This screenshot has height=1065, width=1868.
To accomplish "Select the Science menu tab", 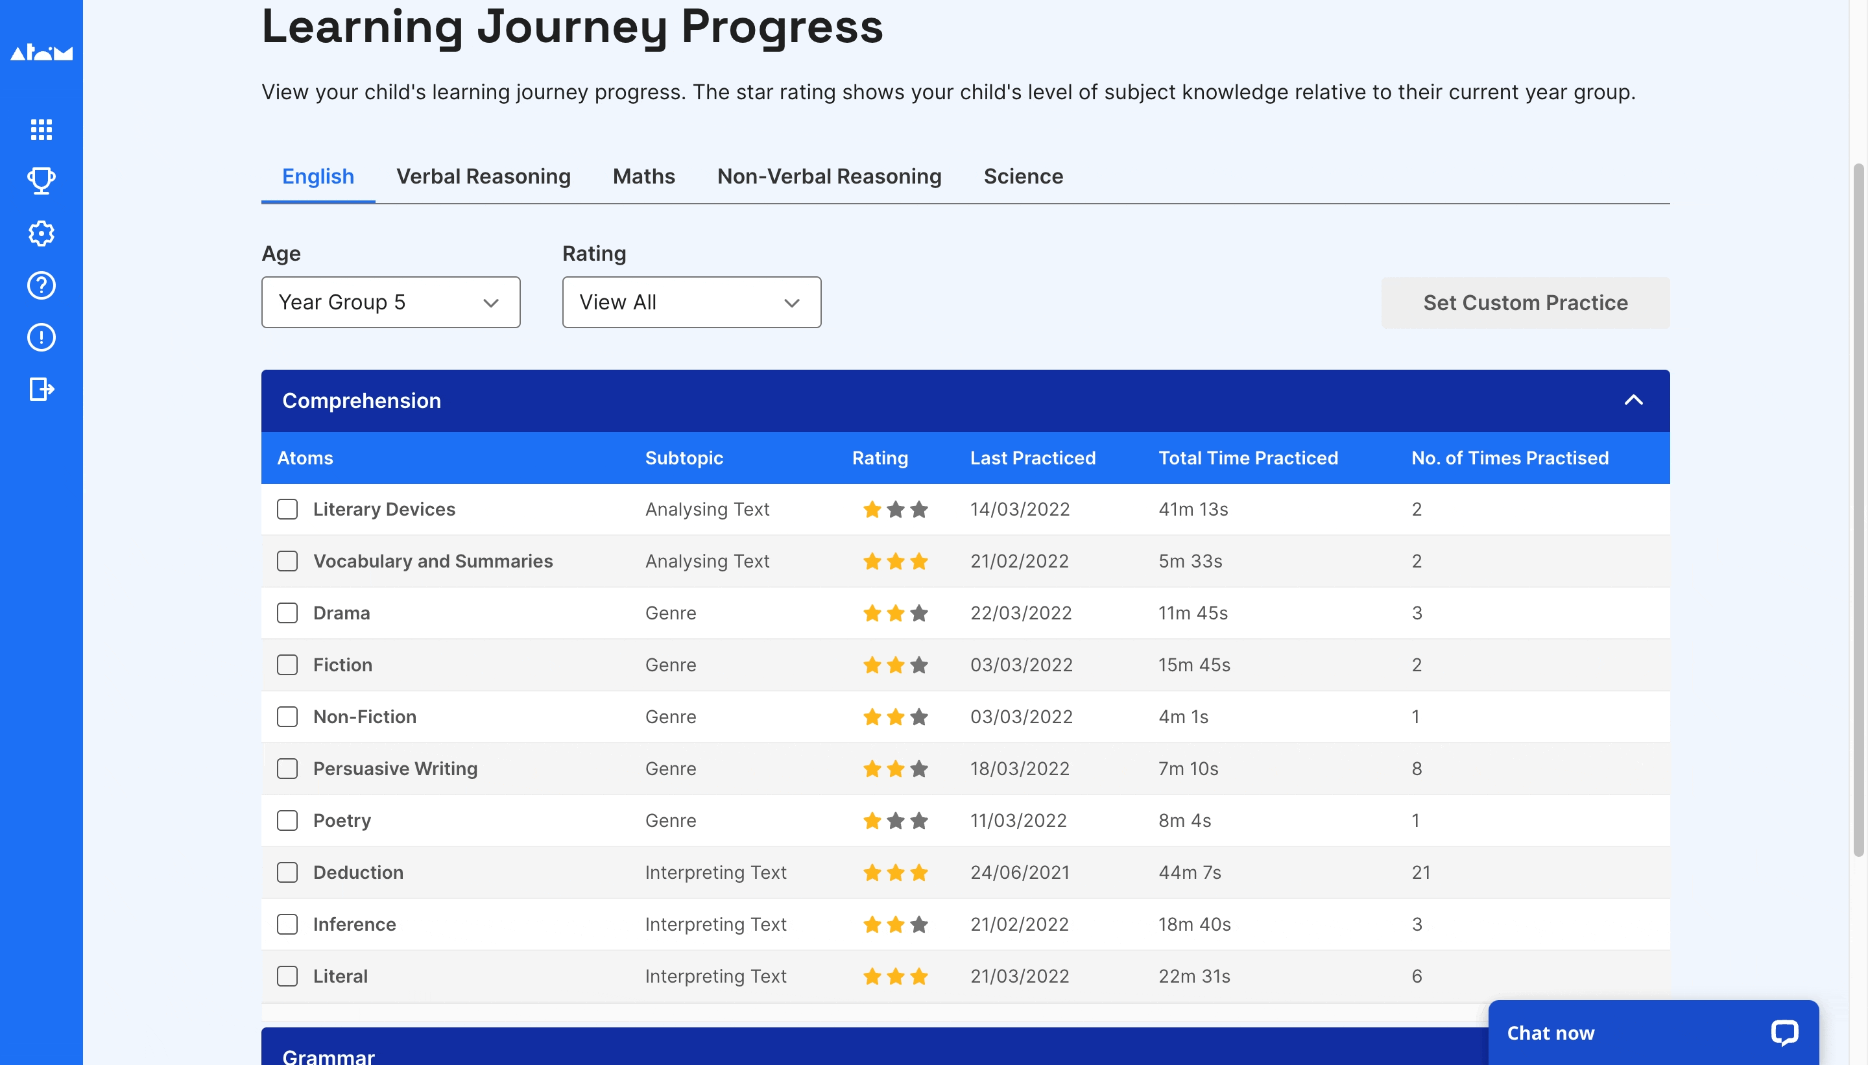I will coord(1022,176).
